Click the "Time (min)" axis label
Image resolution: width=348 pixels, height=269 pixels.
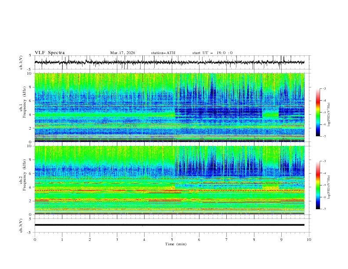176,244
